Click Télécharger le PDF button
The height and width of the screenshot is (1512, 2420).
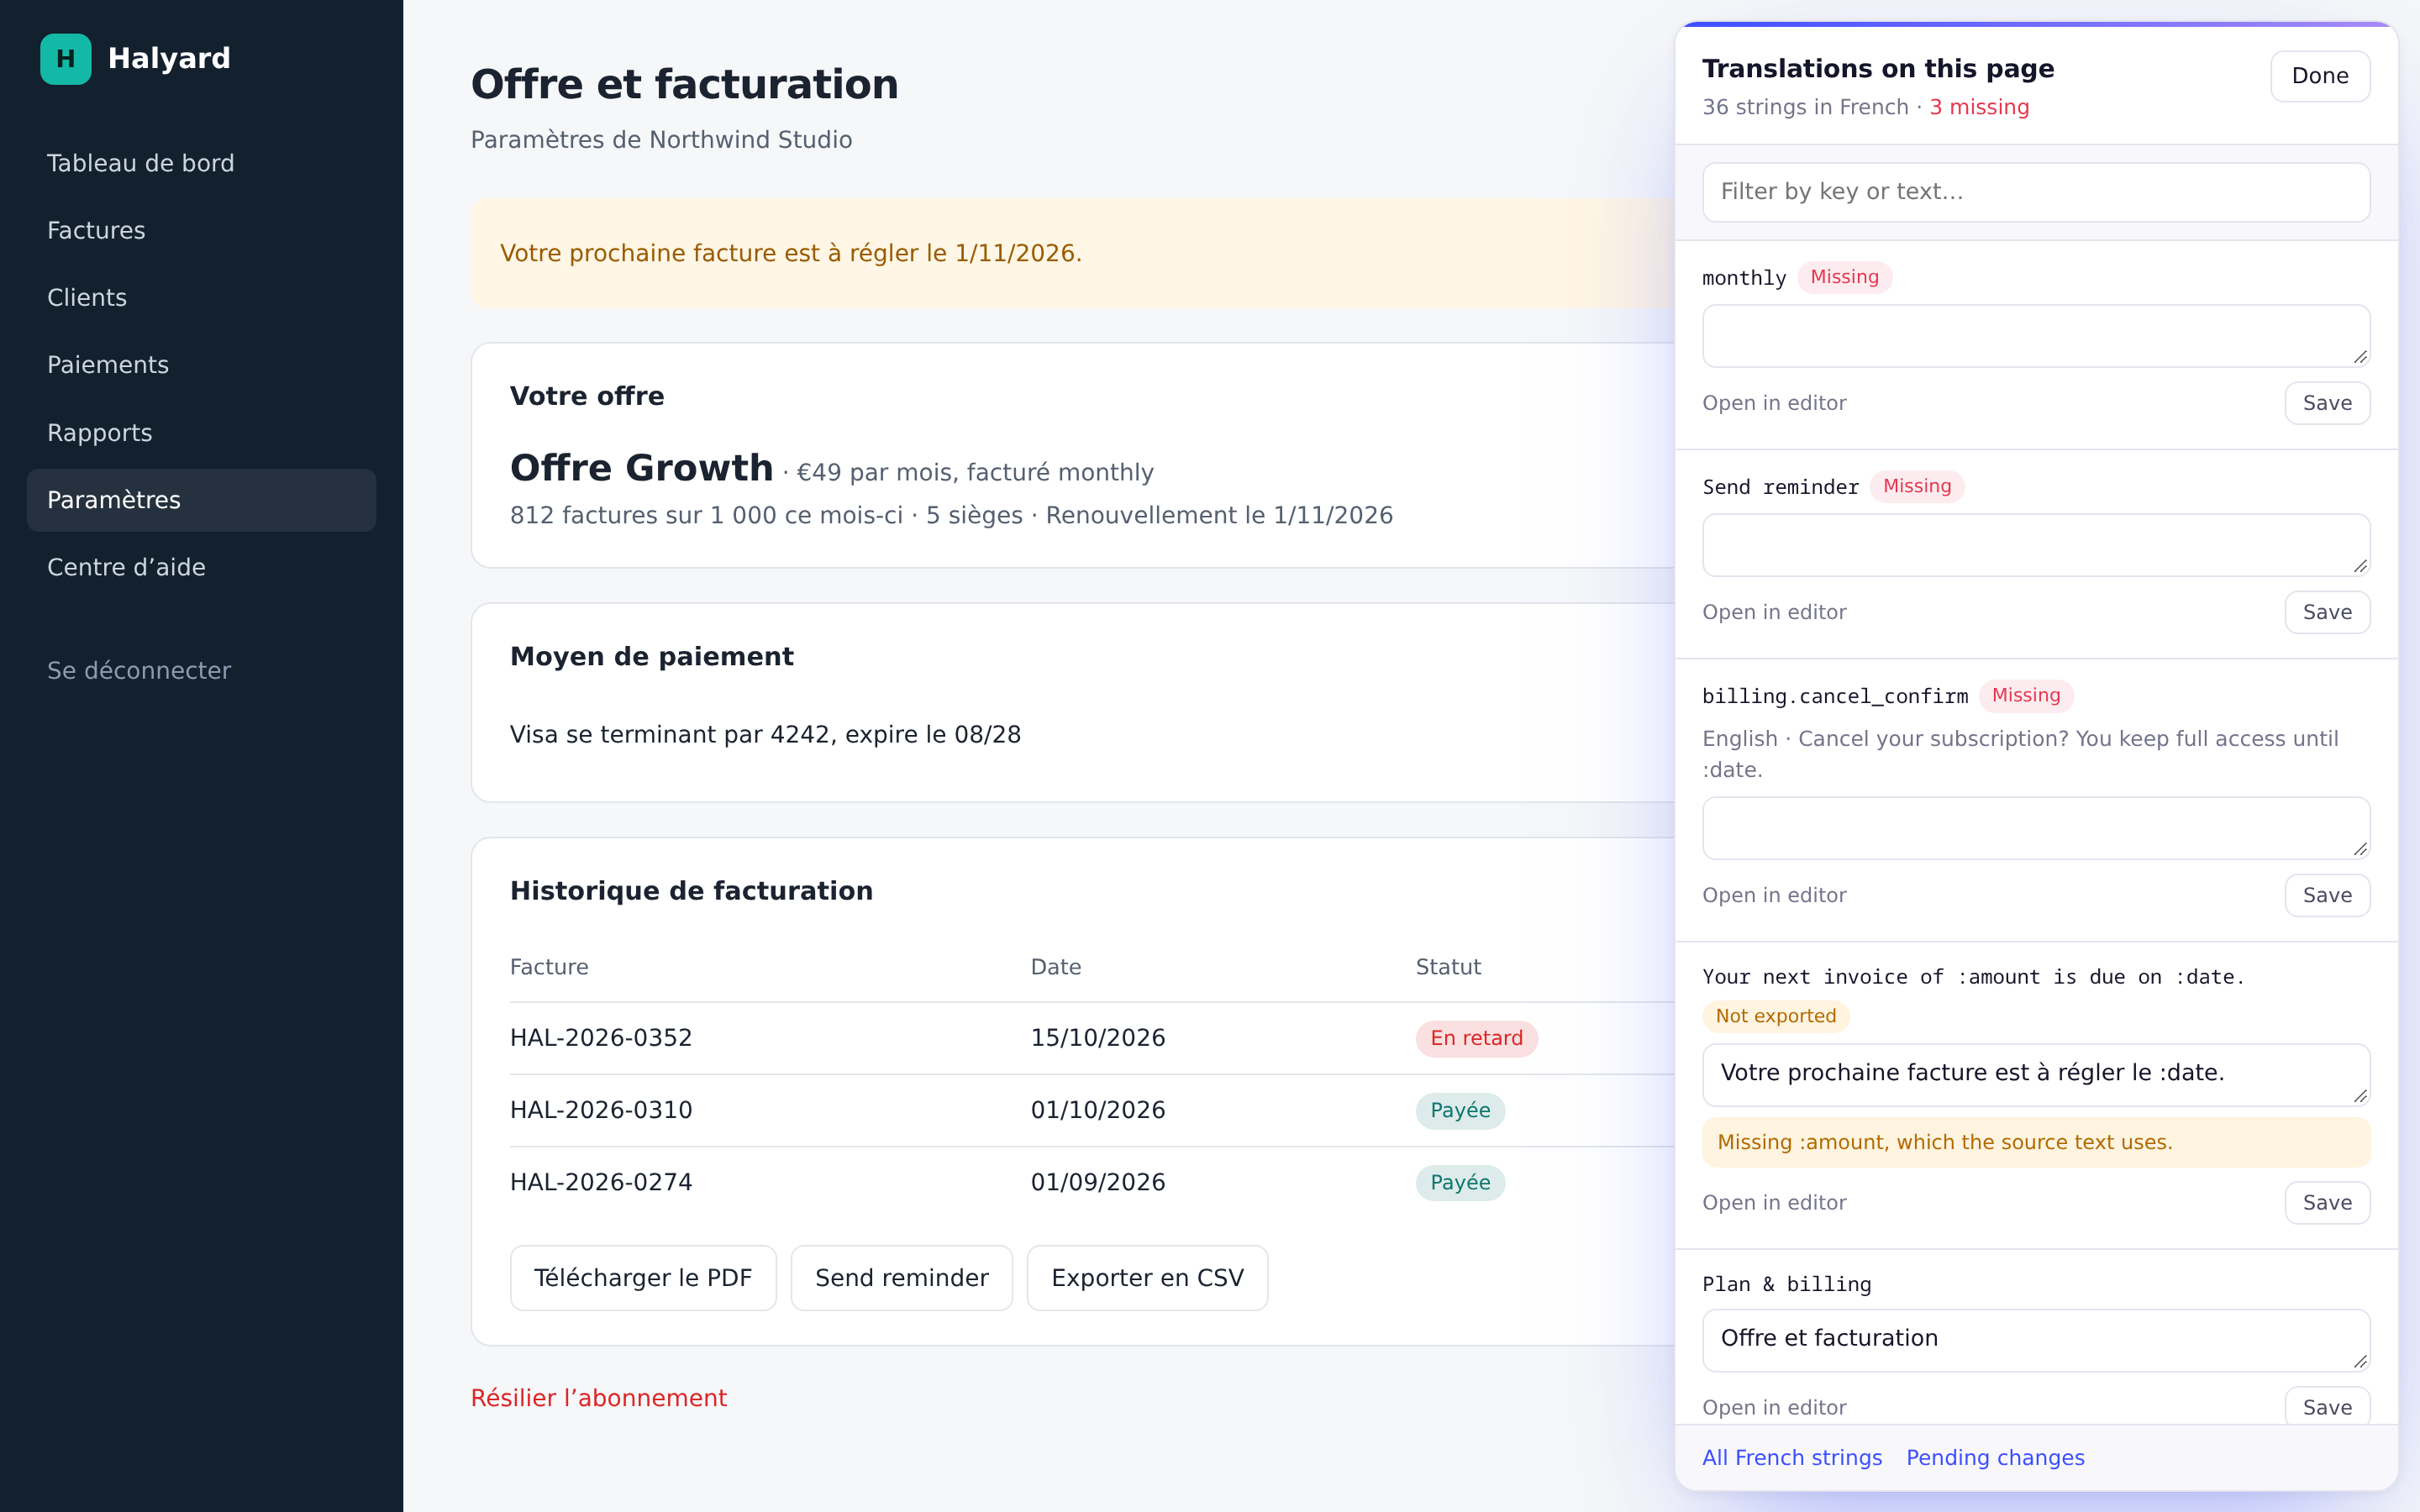(x=643, y=1278)
